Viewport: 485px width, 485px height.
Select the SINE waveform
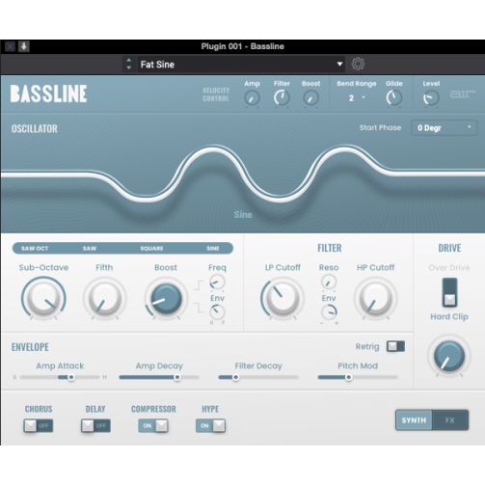click(x=213, y=249)
